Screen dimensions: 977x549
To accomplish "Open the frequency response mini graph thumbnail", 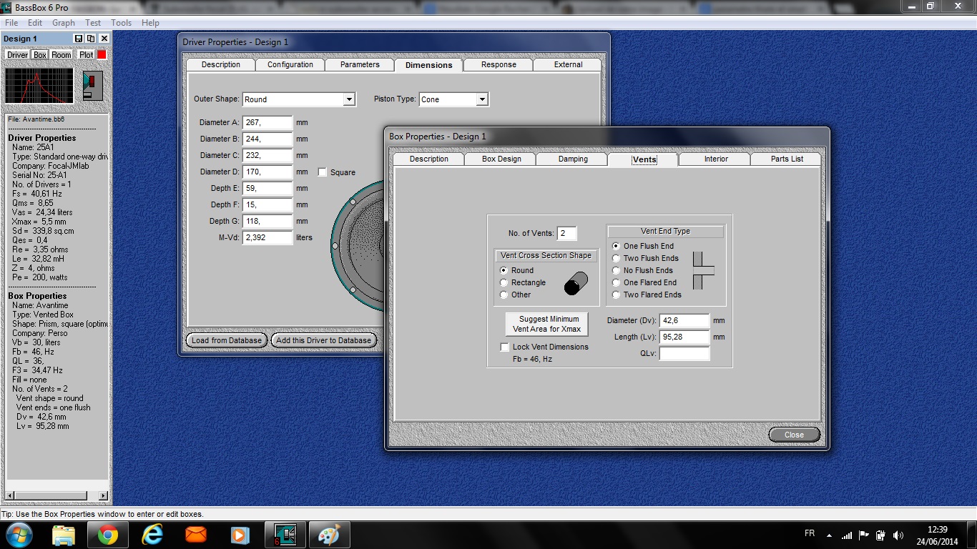I will point(39,86).
